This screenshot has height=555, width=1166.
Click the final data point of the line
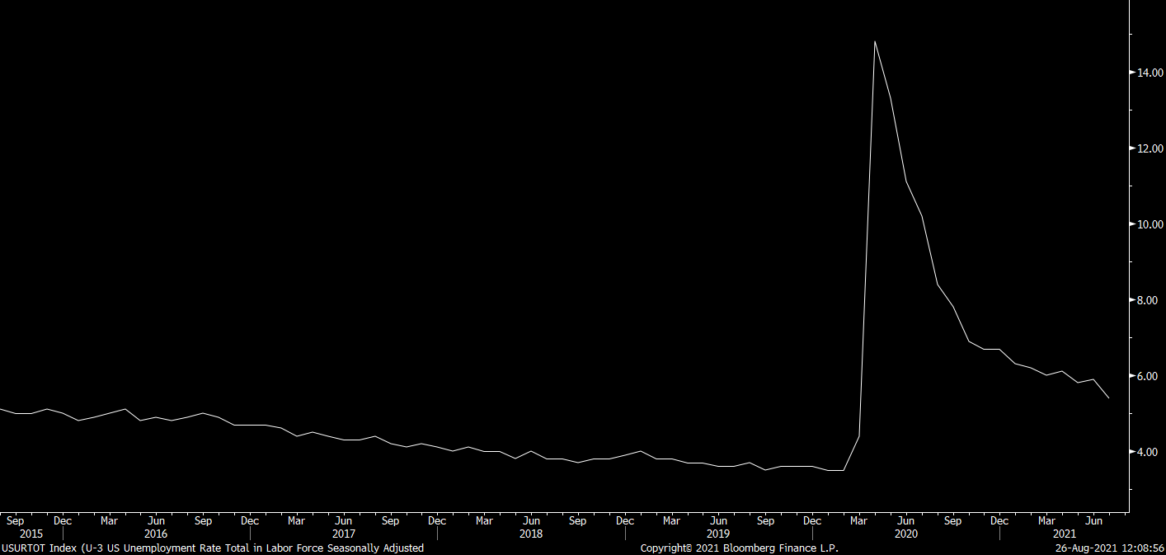1109,398
